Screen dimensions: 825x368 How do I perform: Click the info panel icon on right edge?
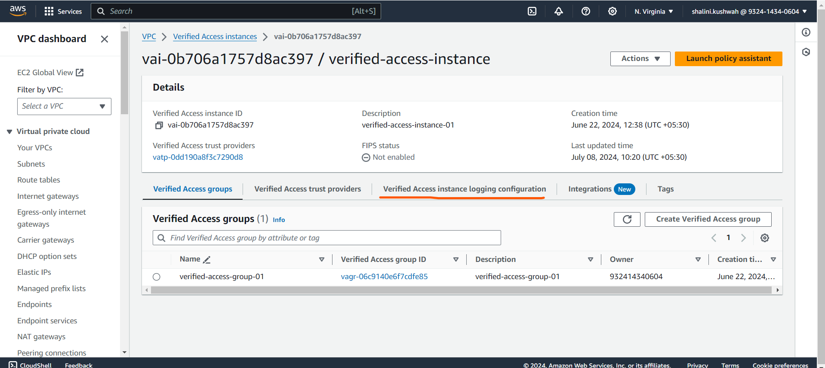(x=806, y=32)
